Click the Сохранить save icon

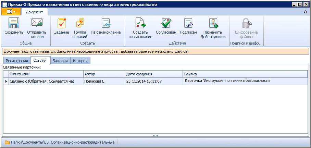coord(14,23)
